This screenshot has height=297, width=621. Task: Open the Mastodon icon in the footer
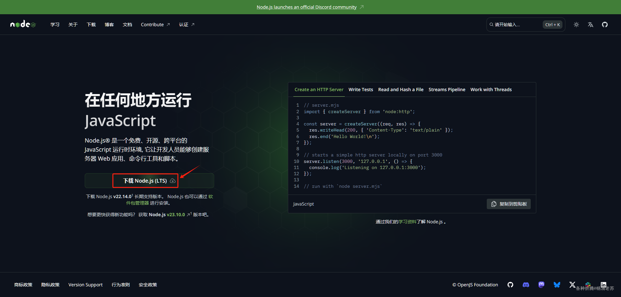point(541,285)
